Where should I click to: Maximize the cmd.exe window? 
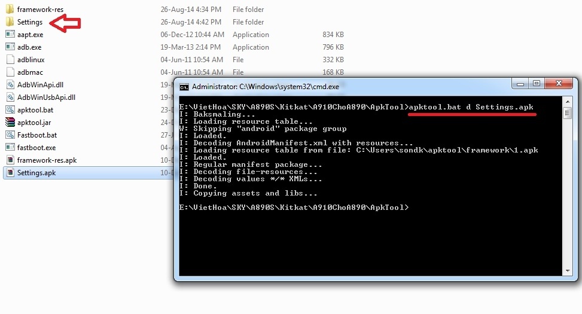537,84
